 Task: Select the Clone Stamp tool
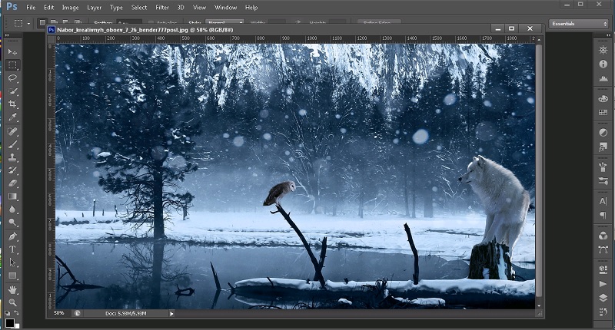point(12,157)
